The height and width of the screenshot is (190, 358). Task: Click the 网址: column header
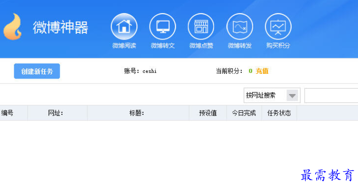(x=57, y=113)
